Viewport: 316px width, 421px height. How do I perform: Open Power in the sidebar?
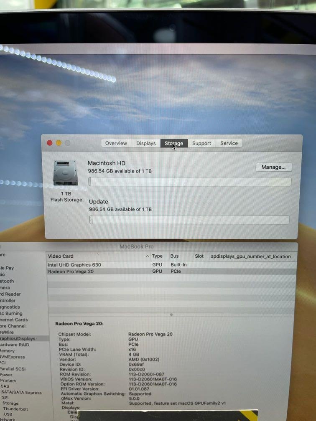pyautogui.click(x=6, y=375)
